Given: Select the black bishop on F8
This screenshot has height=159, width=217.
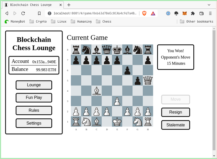Looking at the screenshot, I should pos(127,49).
